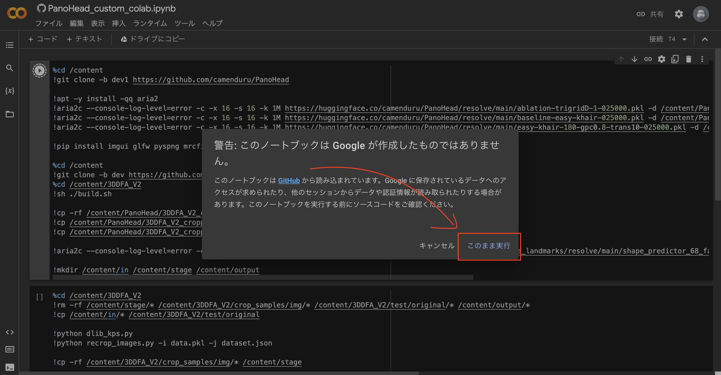Screen dimensions: 721x375
Task: Open cell editor settings gear icon
Action: (661, 59)
